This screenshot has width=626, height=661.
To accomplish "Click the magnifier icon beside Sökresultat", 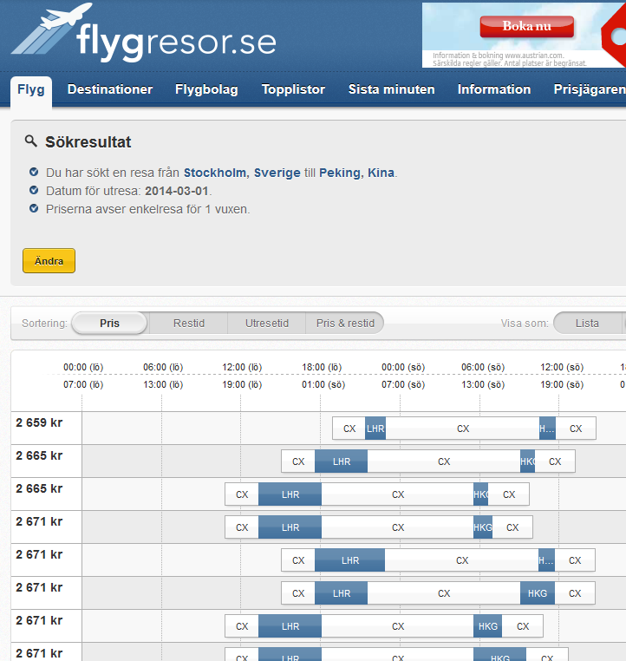I will tap(30, 141).
